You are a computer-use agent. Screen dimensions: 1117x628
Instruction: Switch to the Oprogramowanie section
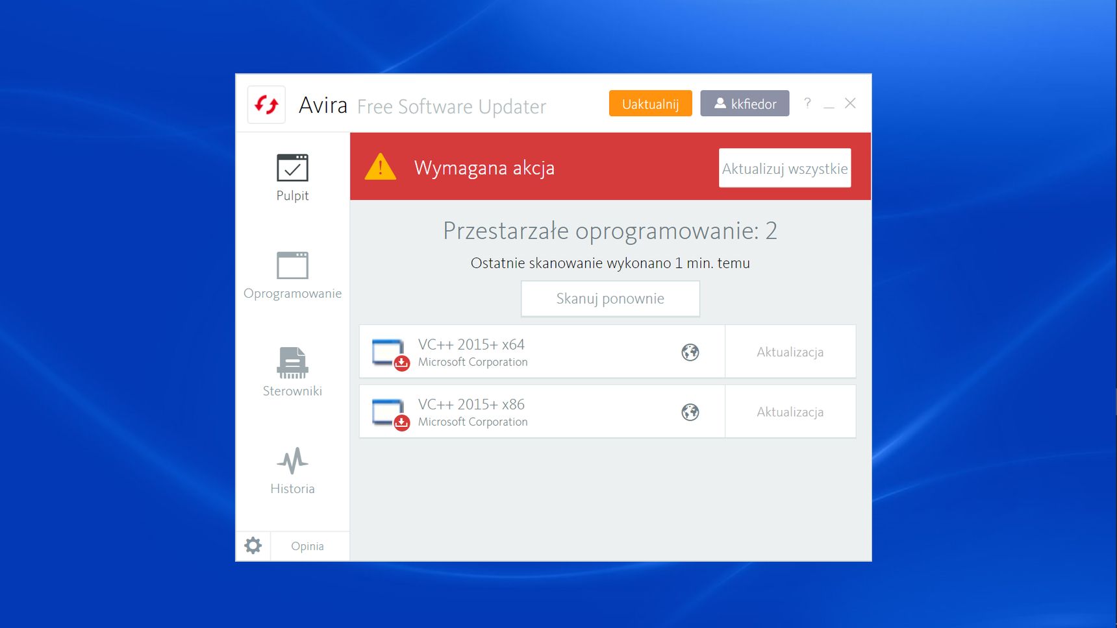292,276
